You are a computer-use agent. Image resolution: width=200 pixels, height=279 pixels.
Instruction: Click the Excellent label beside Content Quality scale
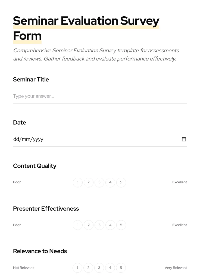click(x=180, y=182)
